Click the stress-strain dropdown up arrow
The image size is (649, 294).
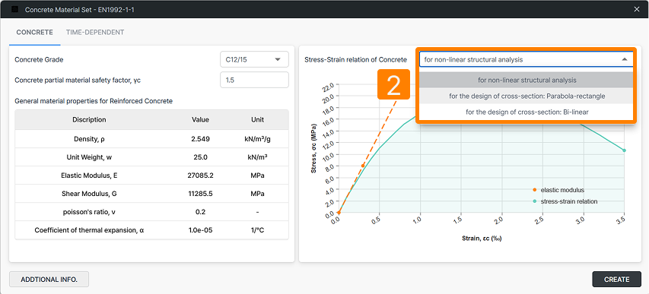tap(624, 59)
